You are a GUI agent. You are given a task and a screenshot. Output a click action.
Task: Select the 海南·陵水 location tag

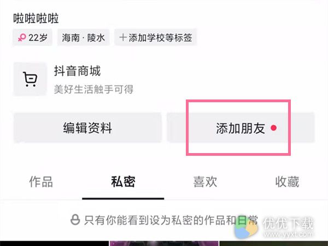pos(83,38)
